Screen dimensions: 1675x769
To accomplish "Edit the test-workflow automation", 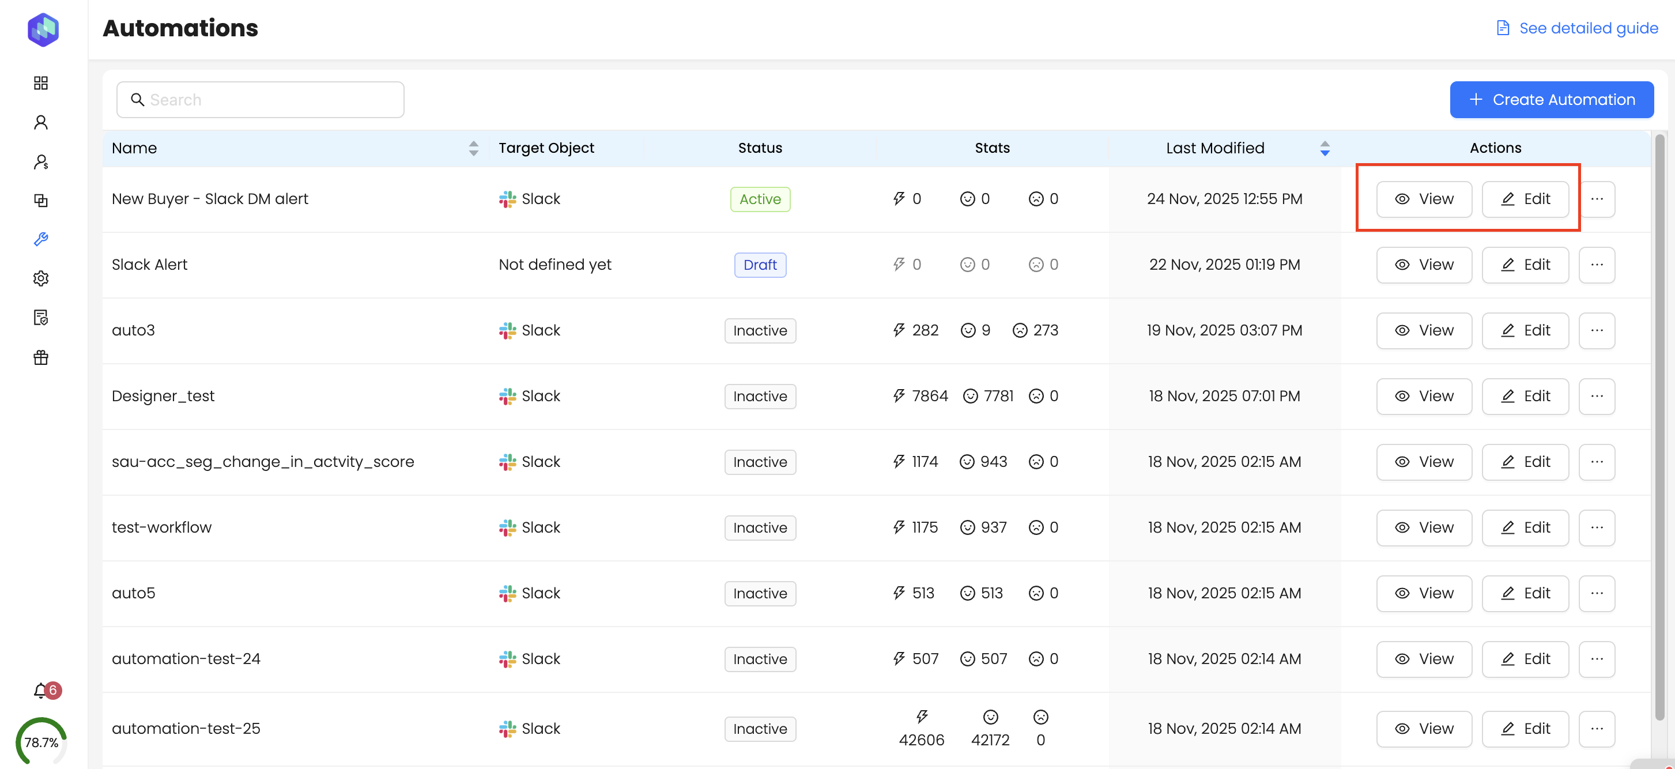I will click(x=1525, y=527).
